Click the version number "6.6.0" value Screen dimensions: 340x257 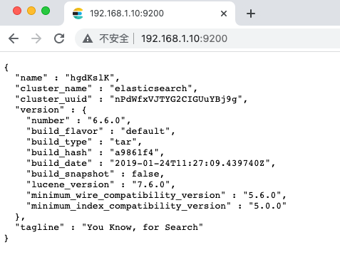(x=106, y=120)
